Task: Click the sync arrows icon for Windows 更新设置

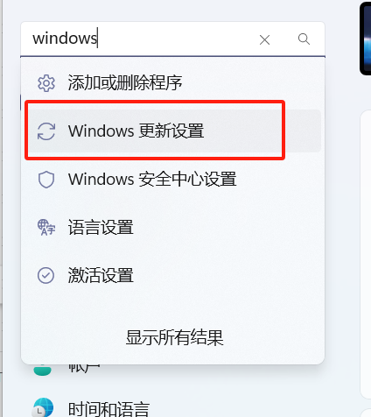Action: (46, 131)
